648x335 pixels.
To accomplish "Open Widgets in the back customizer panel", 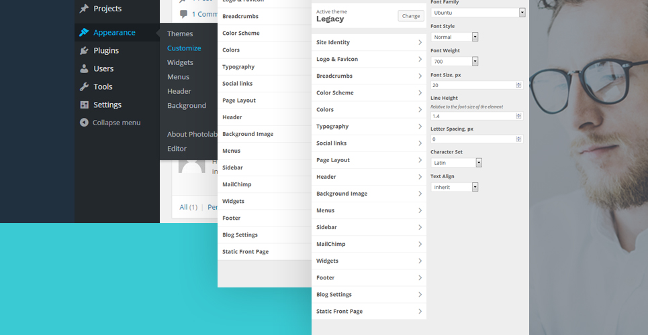I will [265, 201].
